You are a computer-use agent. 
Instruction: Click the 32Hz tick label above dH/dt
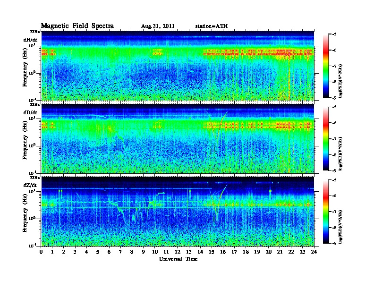point(35,32)
